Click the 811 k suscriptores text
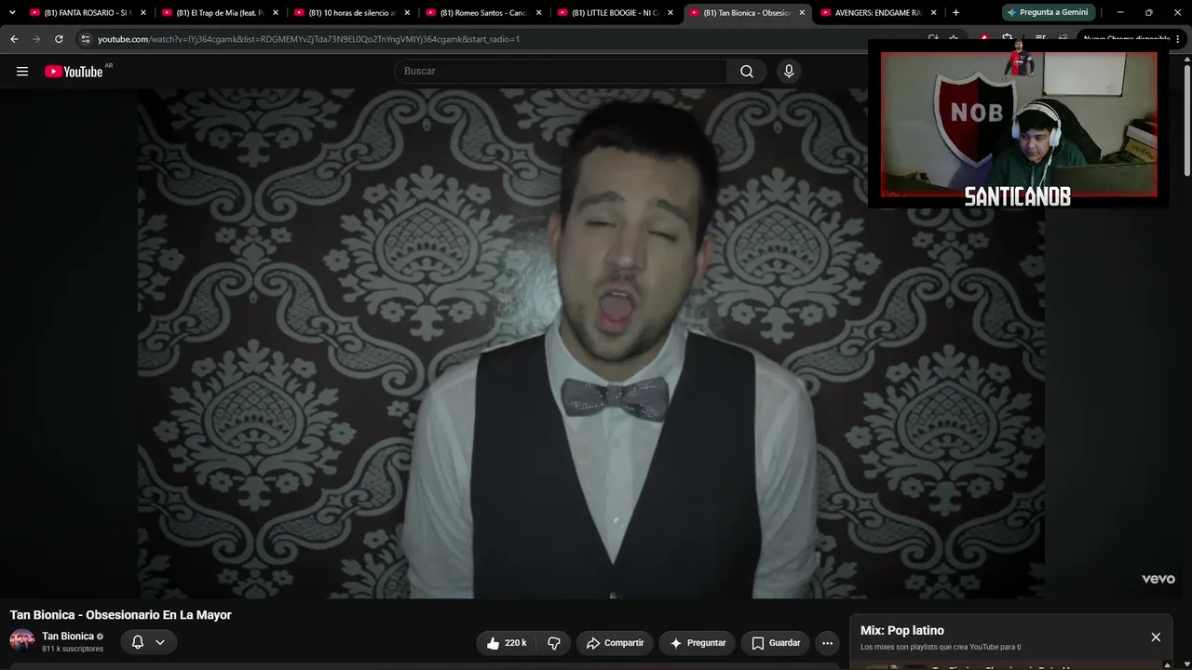Screen dimensions: 1192x670 [x=73, y=649]
